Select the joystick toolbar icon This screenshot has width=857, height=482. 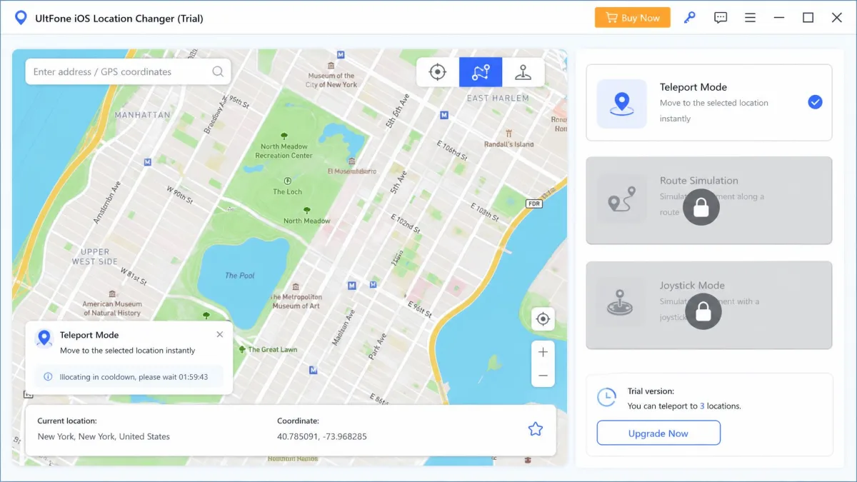(523, 72)
